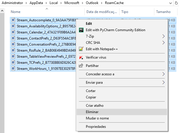
Task: Click the file icon of Stream_ContactPrefs
Action: tap(13, 38)
